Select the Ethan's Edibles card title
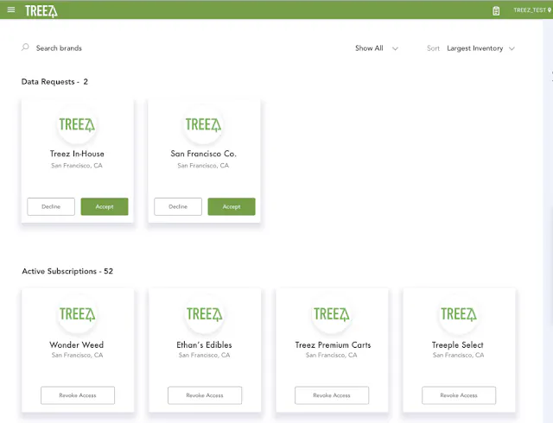Screen dimensions: 553x423 [x=204, y=344]
